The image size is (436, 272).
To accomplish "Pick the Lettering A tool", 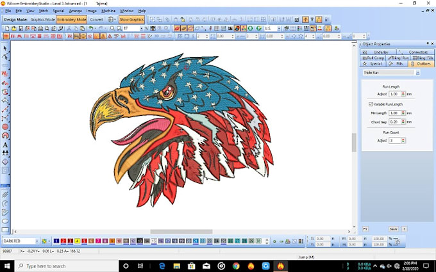I will point(5,145).
